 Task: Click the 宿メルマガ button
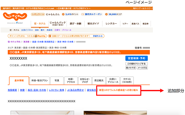coord(131,68)
